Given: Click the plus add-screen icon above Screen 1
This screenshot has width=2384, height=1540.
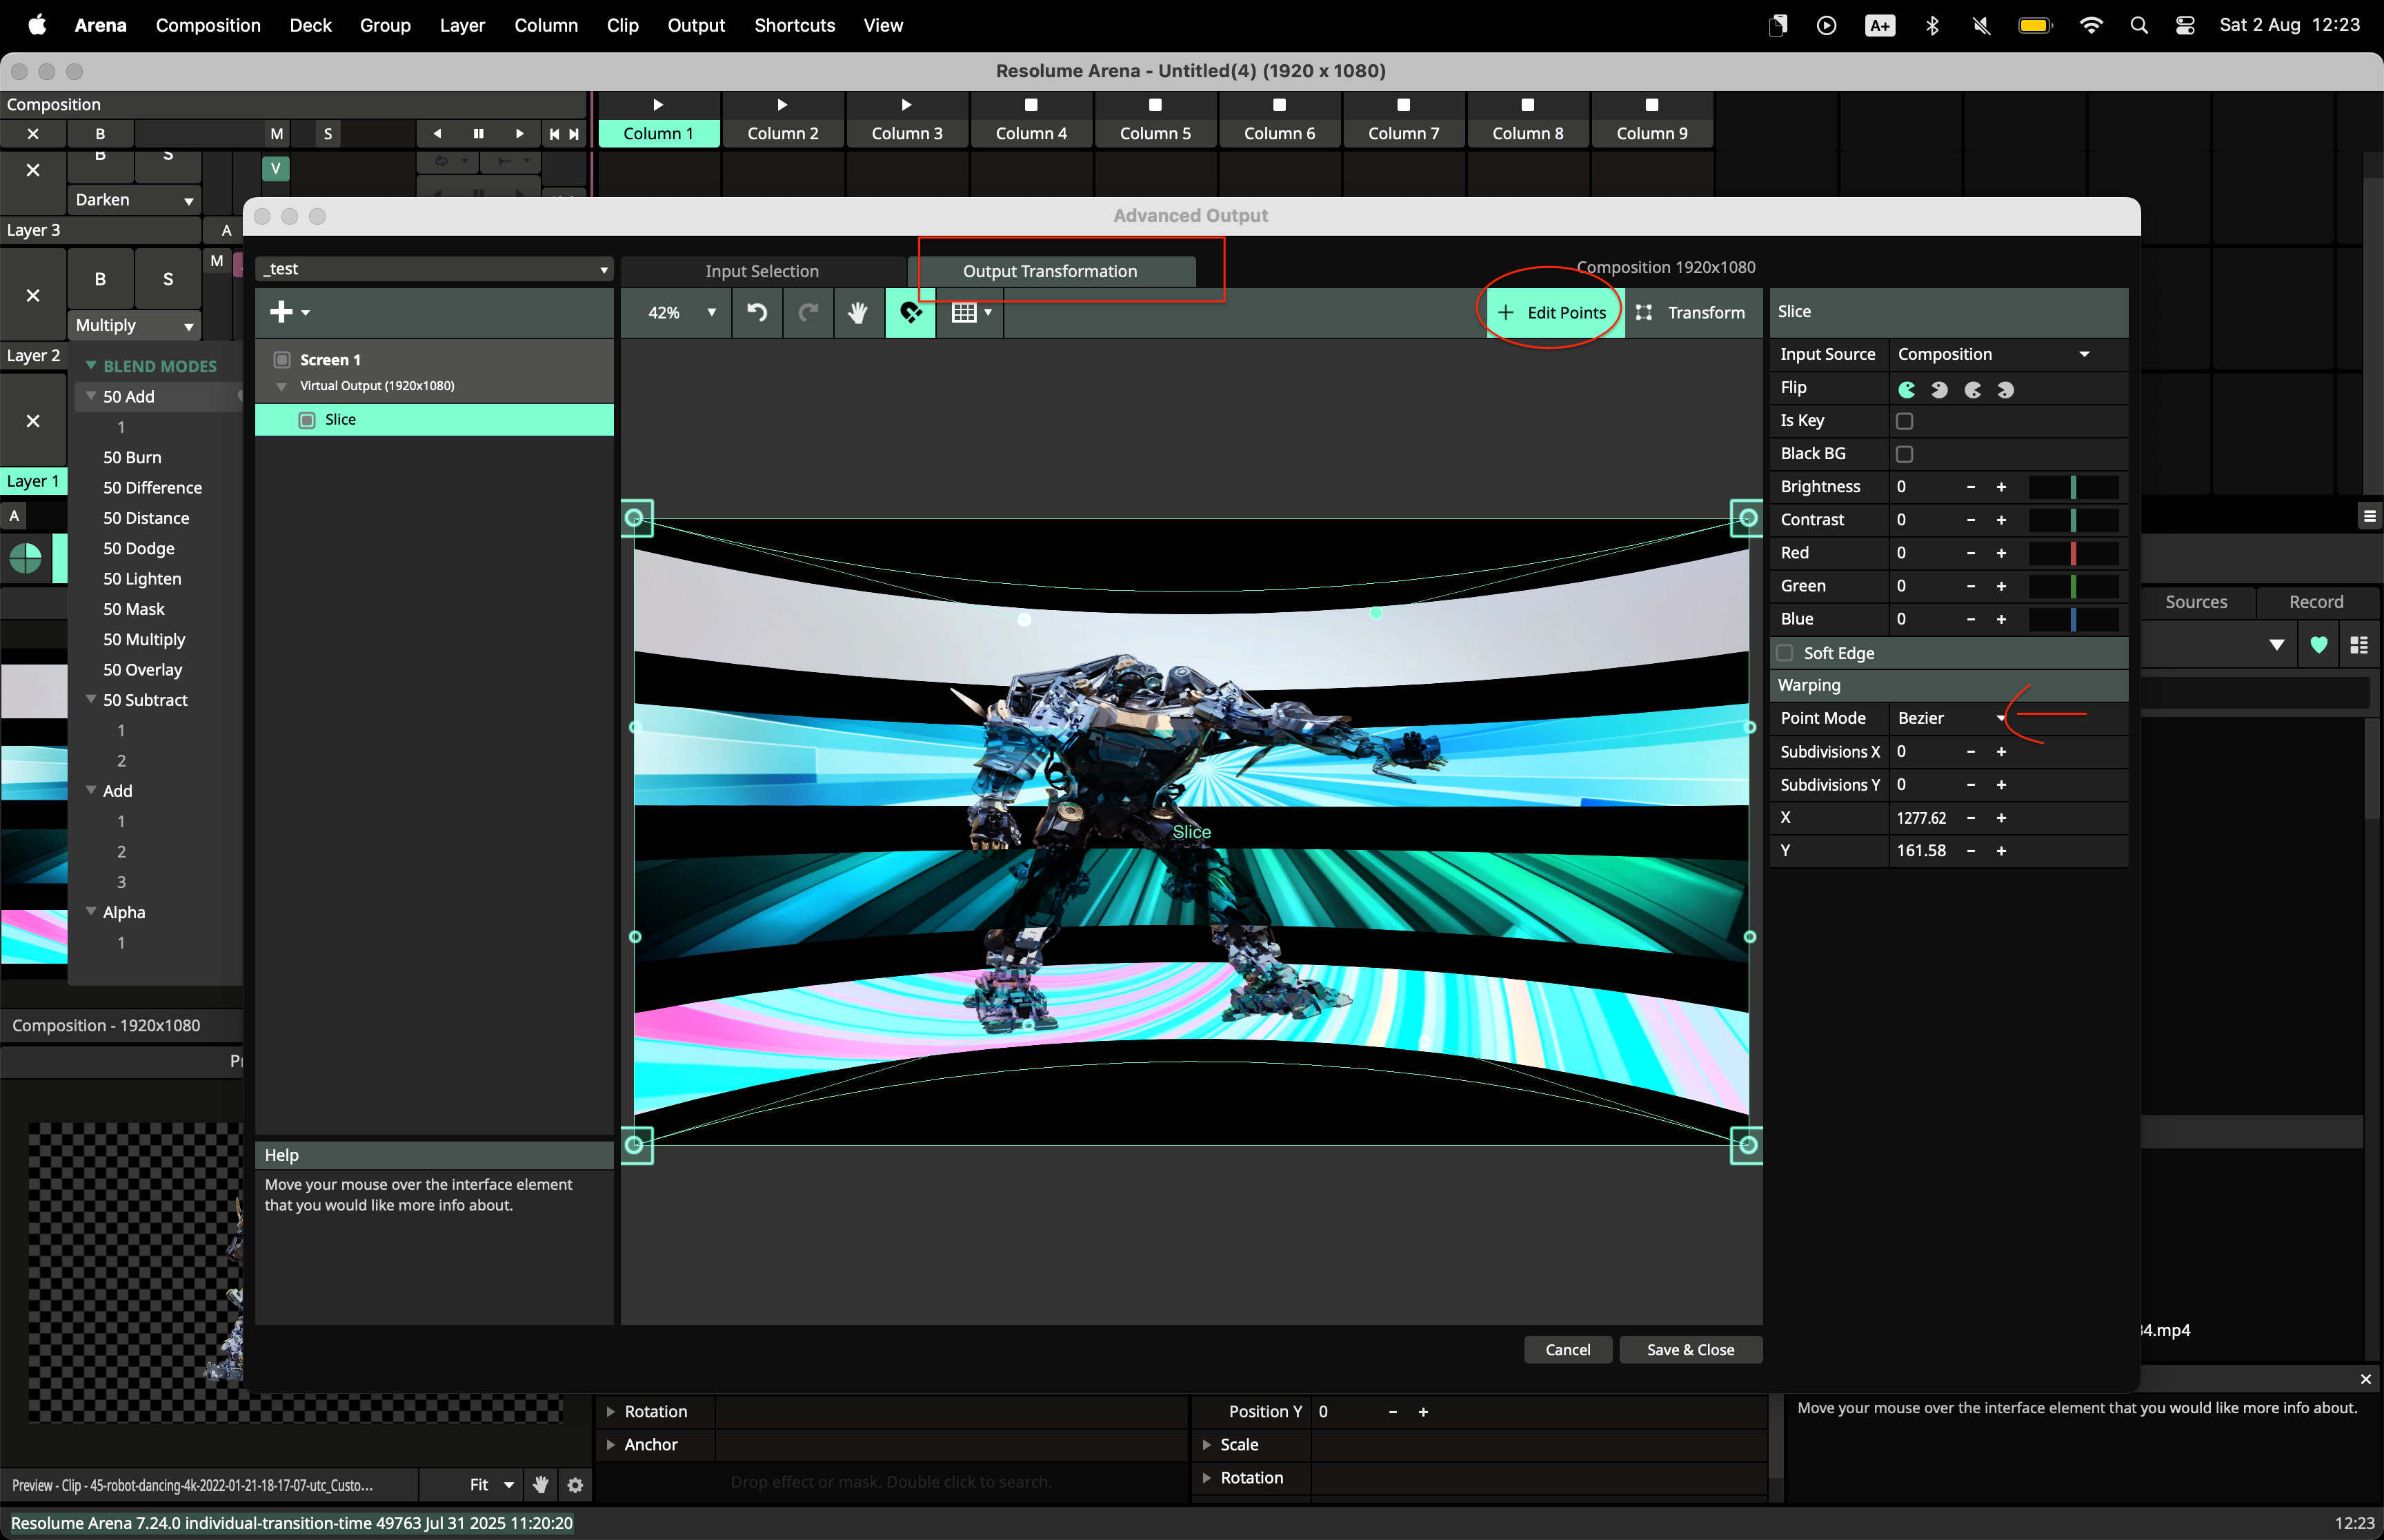Looking at the screenshot, I should pos(282,312).
